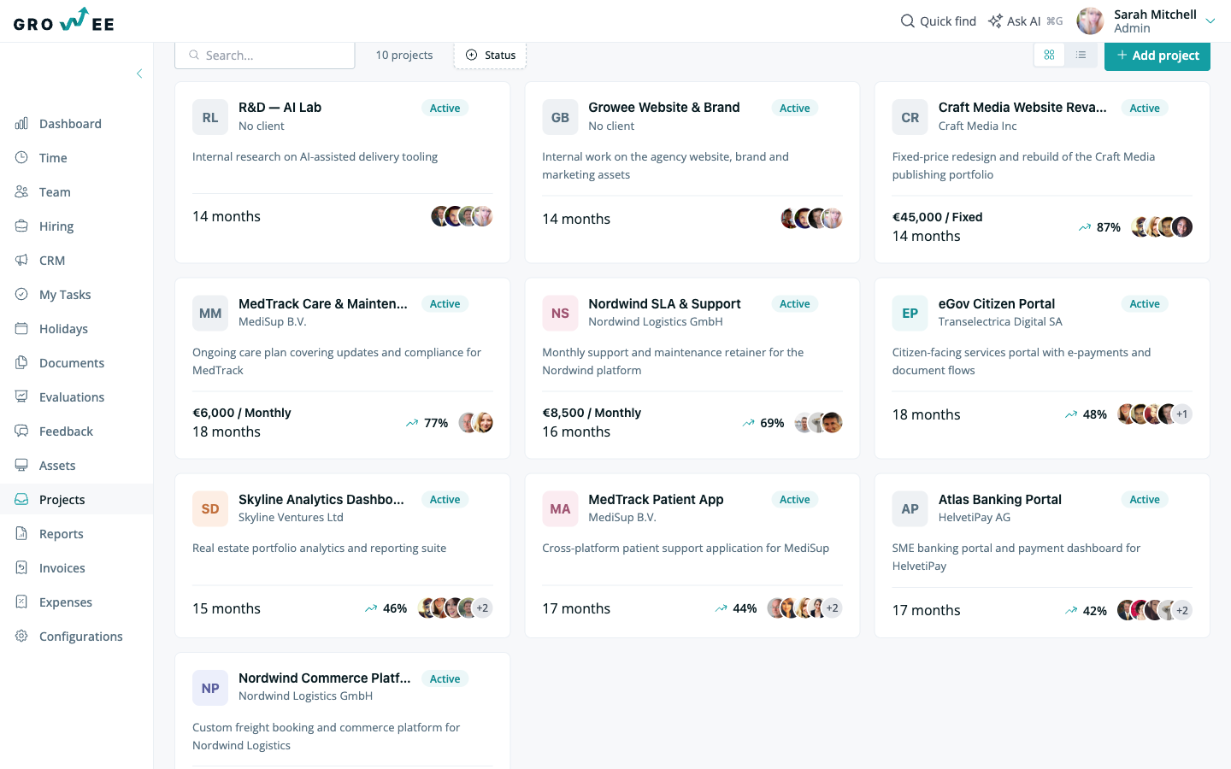Image resolution: width=1231 pixels, height=769 pixels.
Task: Expand Sarah Mitchell account dropdown arrow
Action: (x=1210, y=21)
